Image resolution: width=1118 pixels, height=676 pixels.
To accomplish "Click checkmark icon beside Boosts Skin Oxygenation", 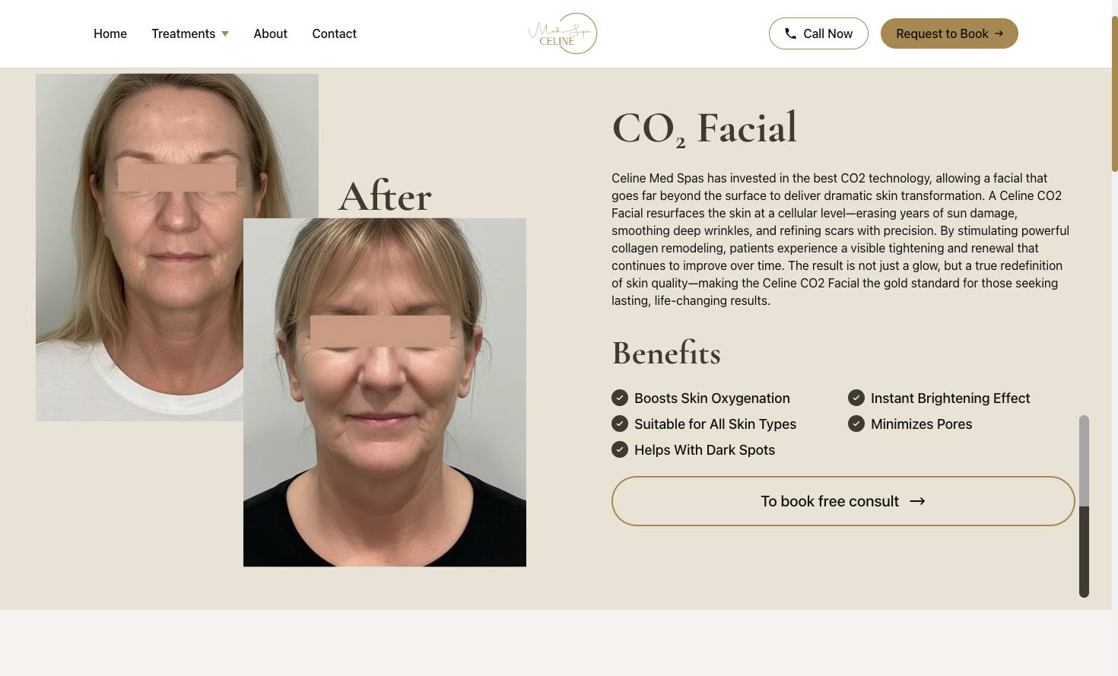I will point(620,398).
